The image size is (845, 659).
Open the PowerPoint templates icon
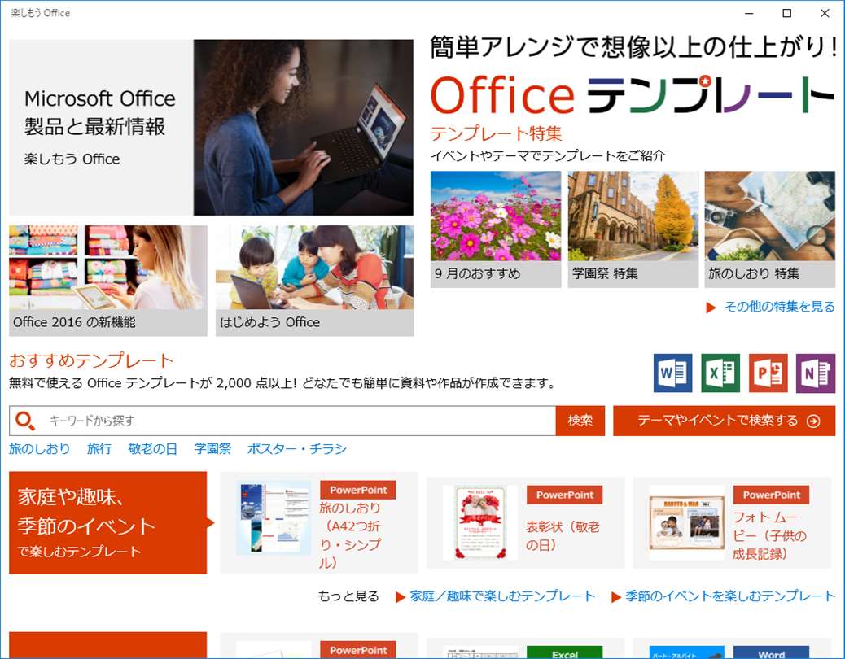768,373
